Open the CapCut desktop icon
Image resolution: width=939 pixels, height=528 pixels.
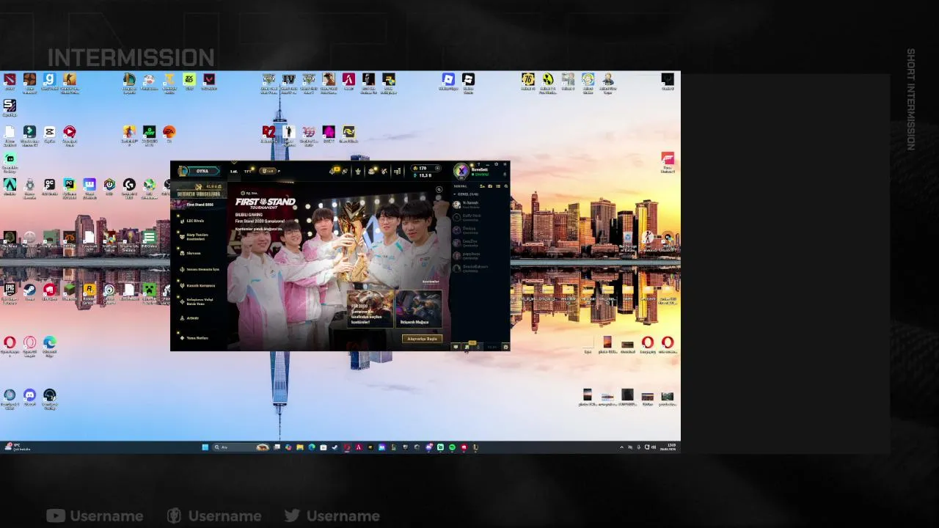(50, 131)
